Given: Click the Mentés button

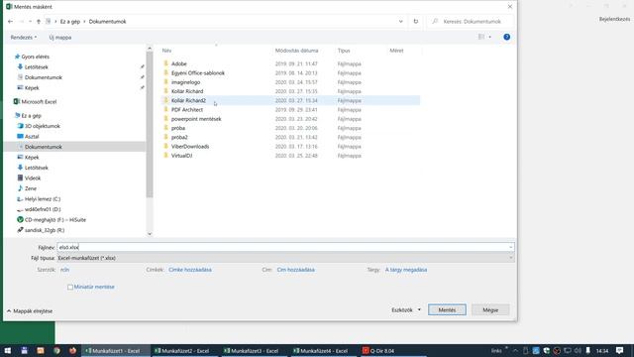Looking at the screenshot, I should coord(447,310).
